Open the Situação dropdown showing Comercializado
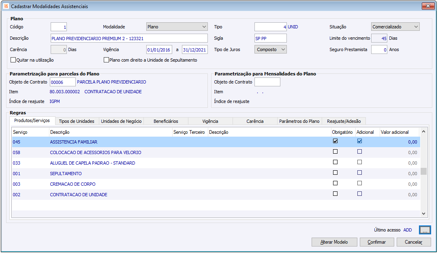The height and width of the screenshot is (253, 438). click(x=395, y=27)
